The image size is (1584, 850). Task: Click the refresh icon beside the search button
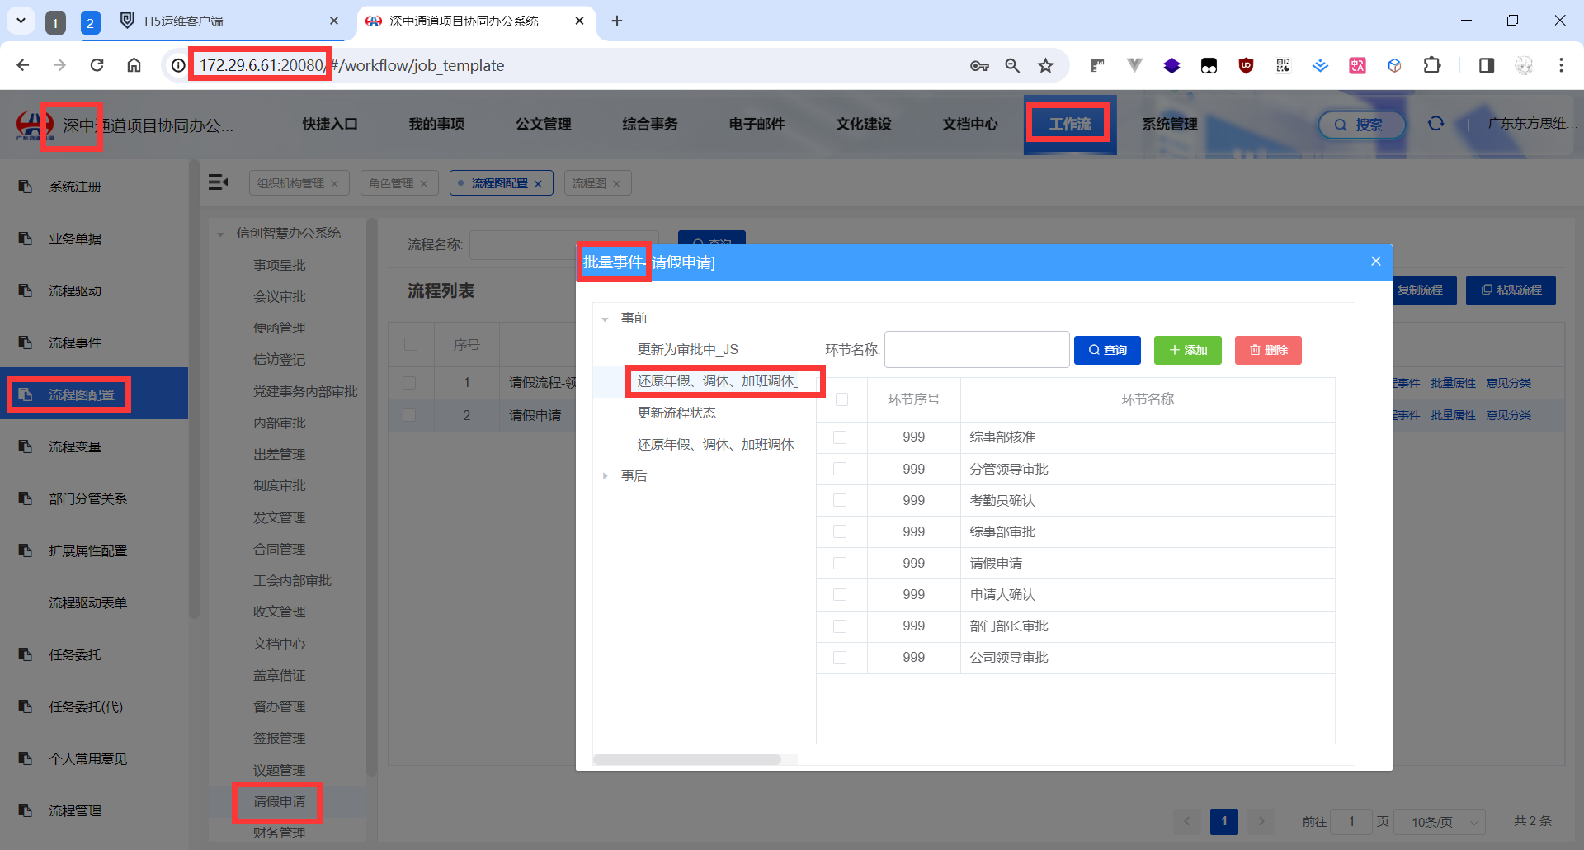click(x=1435, y=124)
